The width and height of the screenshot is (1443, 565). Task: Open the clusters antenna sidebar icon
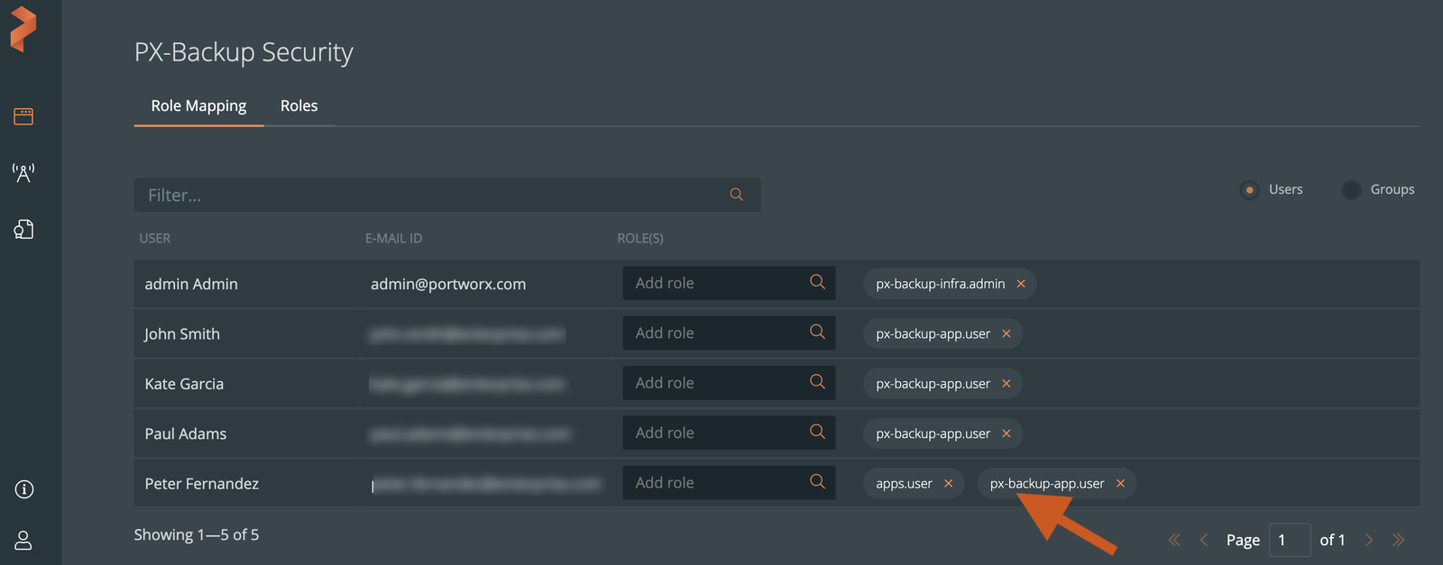(23, 173)
